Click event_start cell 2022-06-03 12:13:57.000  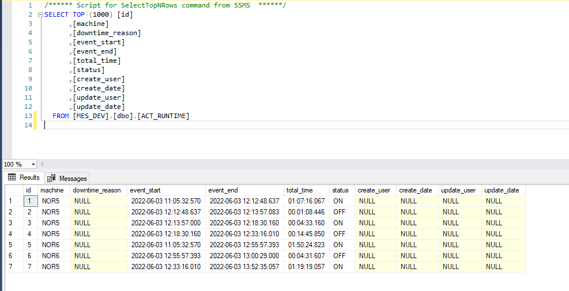click(166, 223)
